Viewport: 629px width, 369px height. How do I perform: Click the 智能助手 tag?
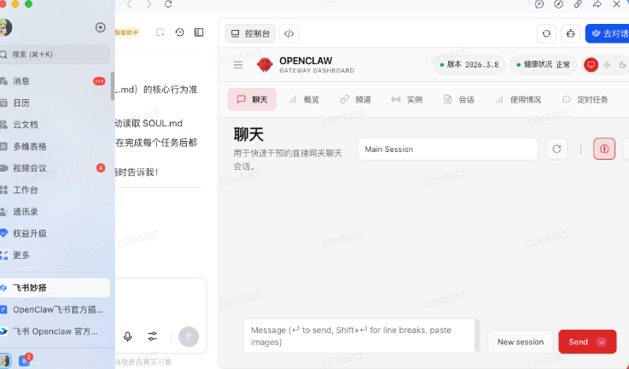127,32
